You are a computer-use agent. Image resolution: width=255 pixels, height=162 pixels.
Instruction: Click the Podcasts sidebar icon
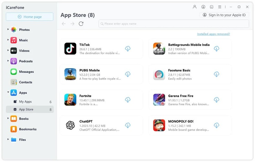coord(14,61)
